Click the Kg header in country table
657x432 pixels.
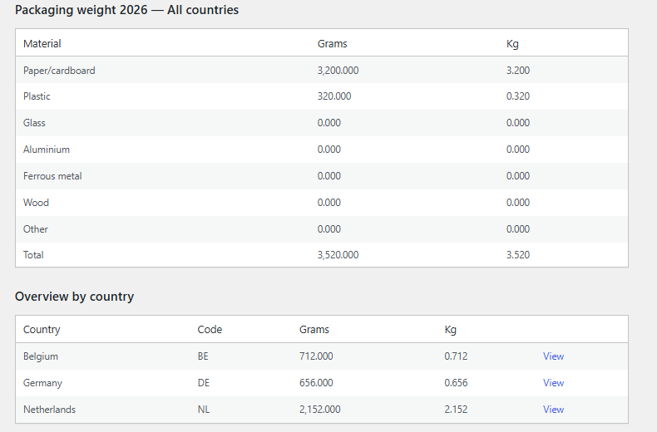click(x=451, y=330)
